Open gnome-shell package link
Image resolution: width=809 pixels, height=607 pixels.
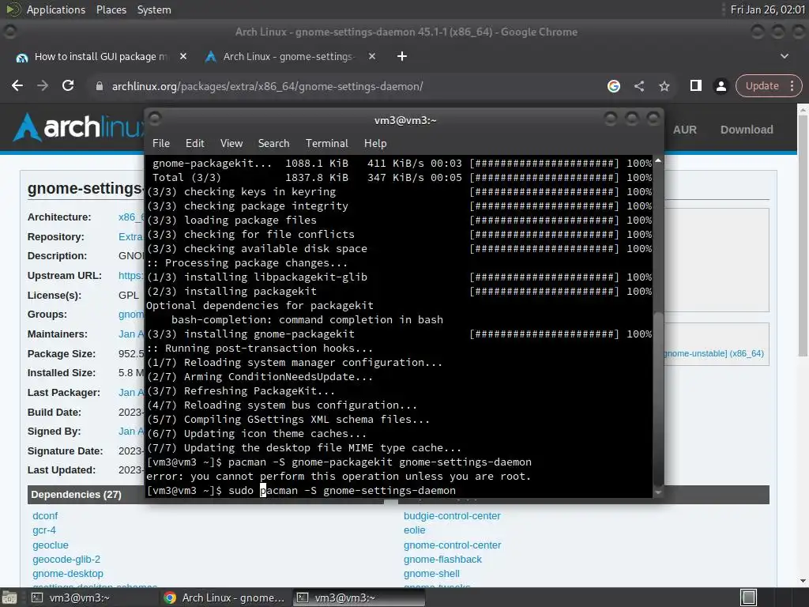coord(431,574)
